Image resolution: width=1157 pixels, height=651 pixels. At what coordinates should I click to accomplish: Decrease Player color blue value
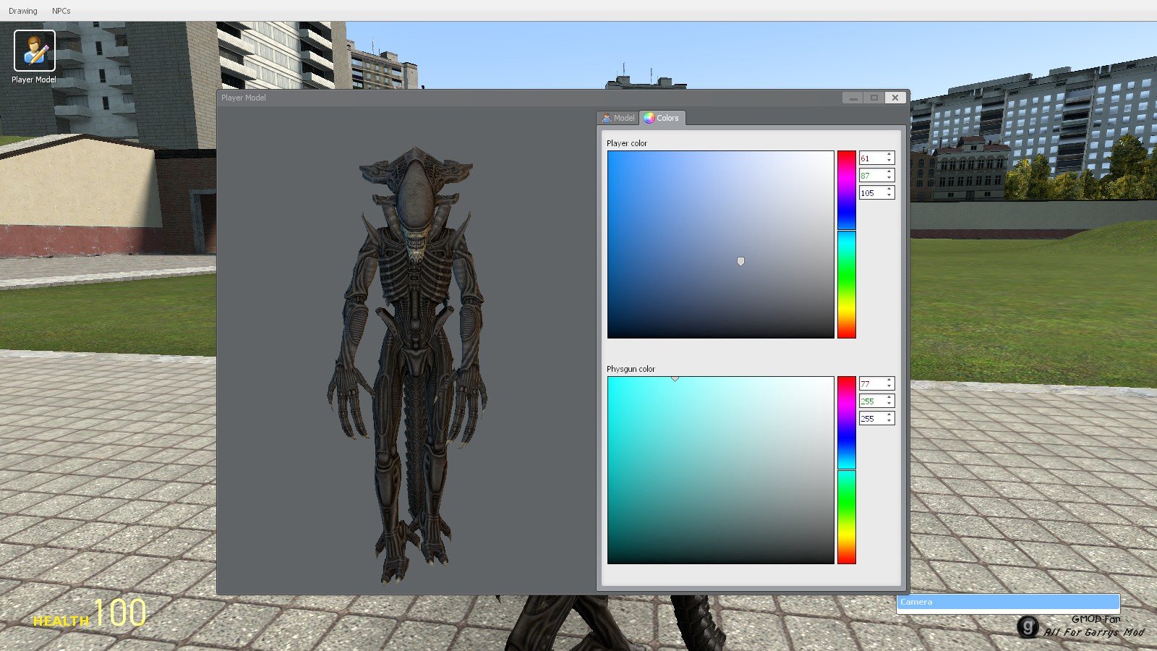point(889,195)
